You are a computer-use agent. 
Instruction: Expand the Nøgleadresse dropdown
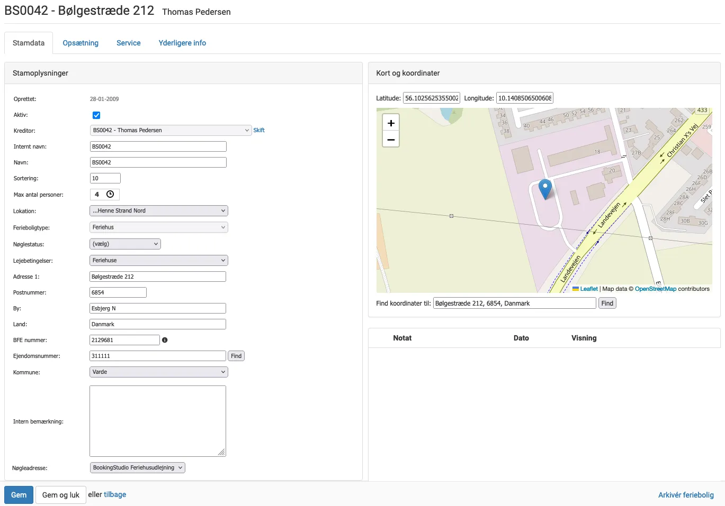138,468
